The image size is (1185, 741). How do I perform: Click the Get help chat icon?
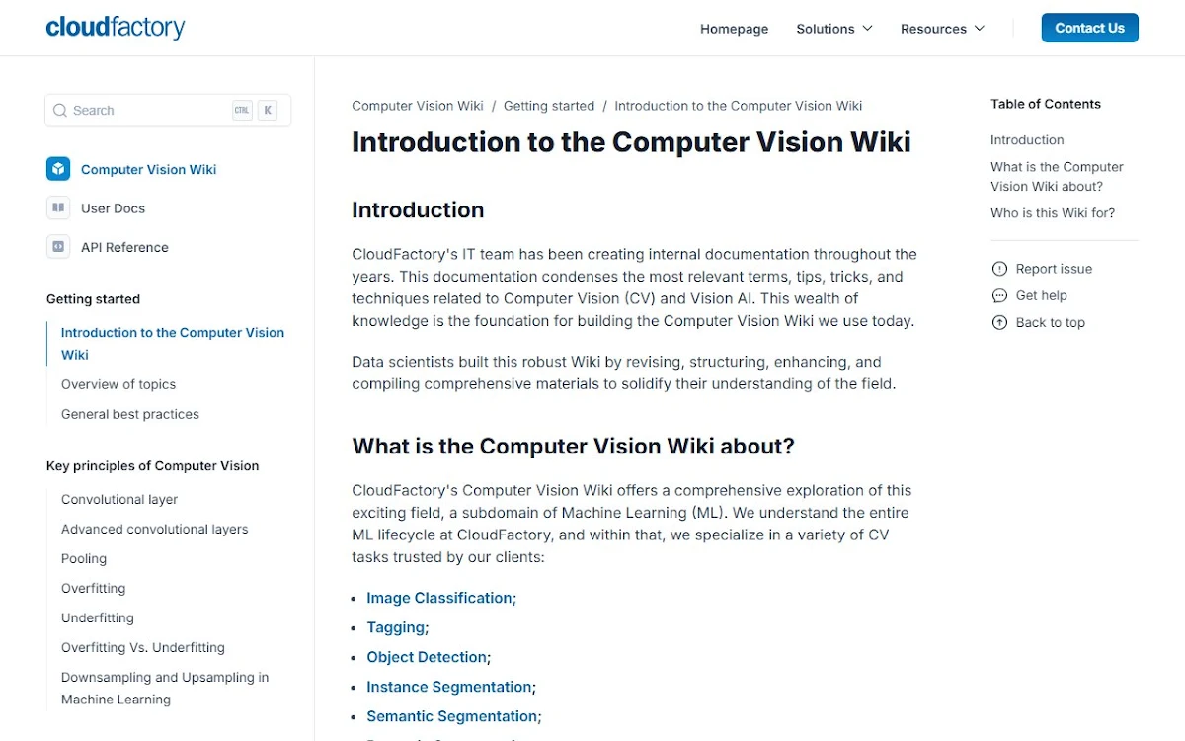[x=999, y=295]
